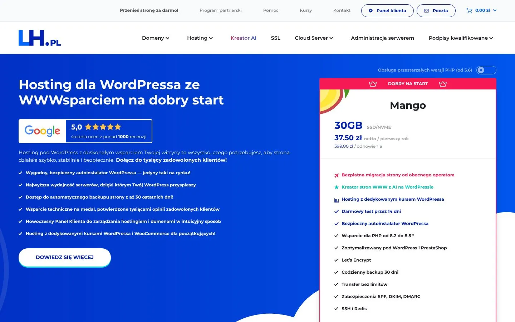
Task: Open the Kontakt link
Action: (342, 10)
